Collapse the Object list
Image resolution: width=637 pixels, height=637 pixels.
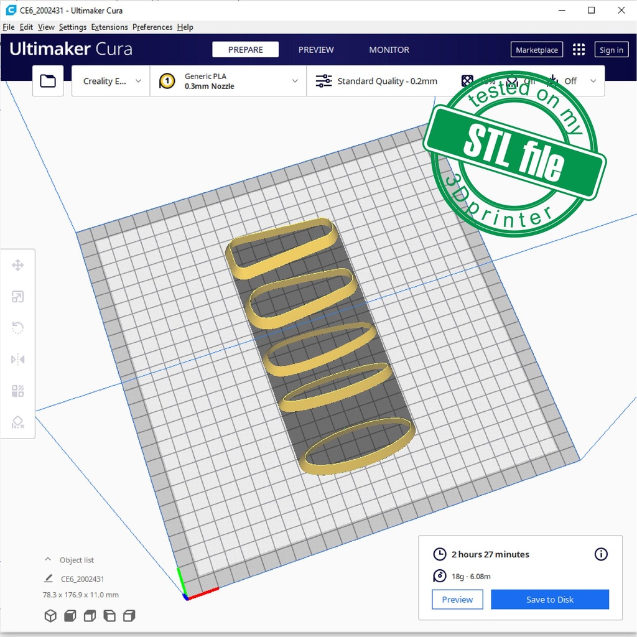point(48,560)
